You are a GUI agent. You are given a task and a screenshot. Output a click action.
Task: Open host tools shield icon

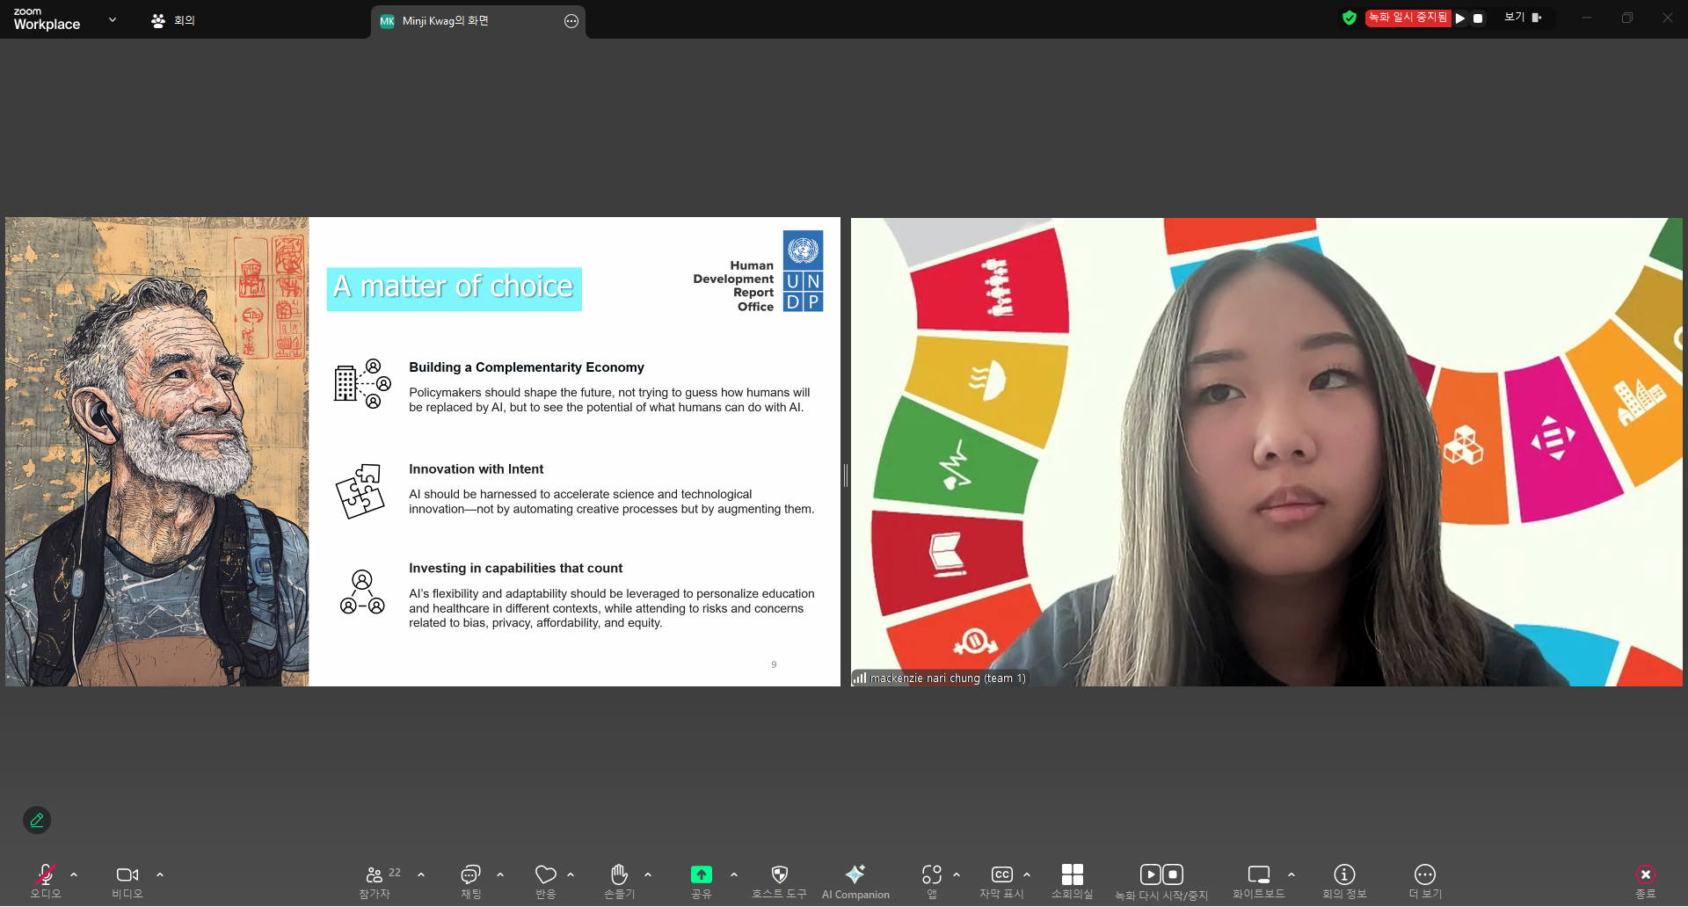point(779,875)
